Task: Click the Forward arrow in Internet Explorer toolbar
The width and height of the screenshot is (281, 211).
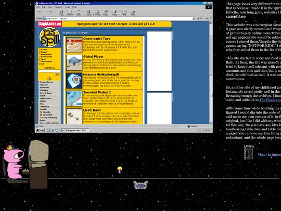Action: pos(50,12)
